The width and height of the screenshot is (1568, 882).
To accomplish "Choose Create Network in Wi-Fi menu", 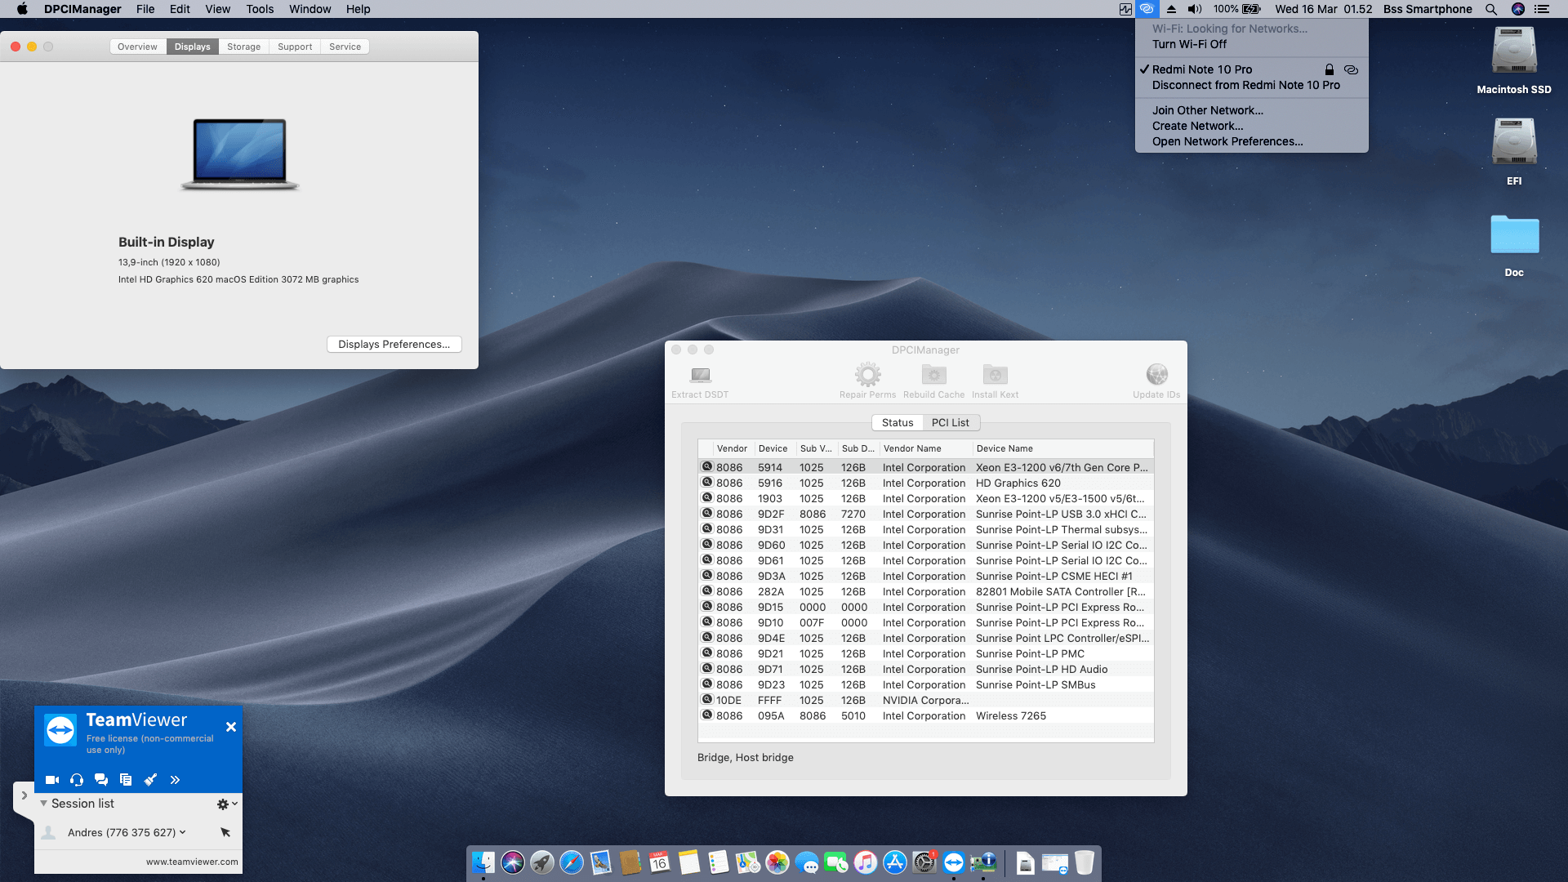I will [1251, 126].
